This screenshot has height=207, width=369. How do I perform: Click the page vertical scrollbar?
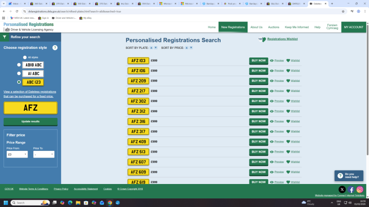368,94
